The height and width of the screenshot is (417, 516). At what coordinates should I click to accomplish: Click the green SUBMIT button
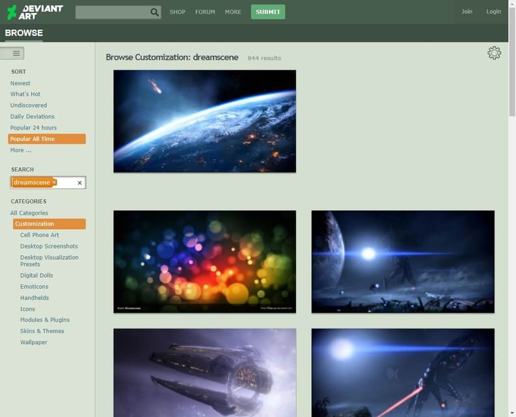point(268,12)
